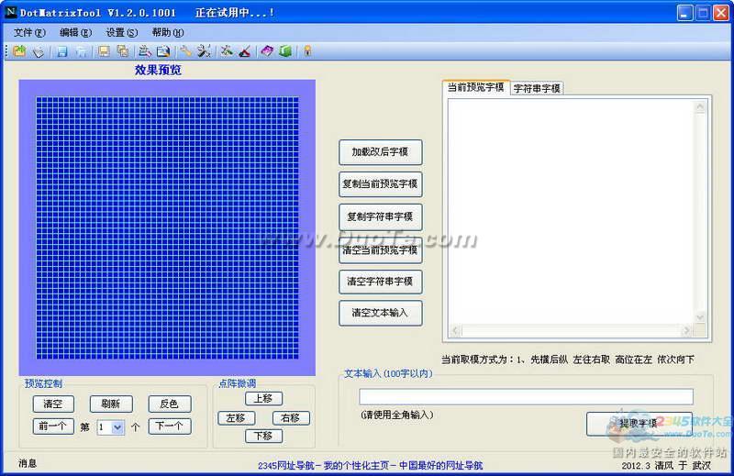Click the font data output text area
Screen dimensions: 734x476
tap(570, 212)
